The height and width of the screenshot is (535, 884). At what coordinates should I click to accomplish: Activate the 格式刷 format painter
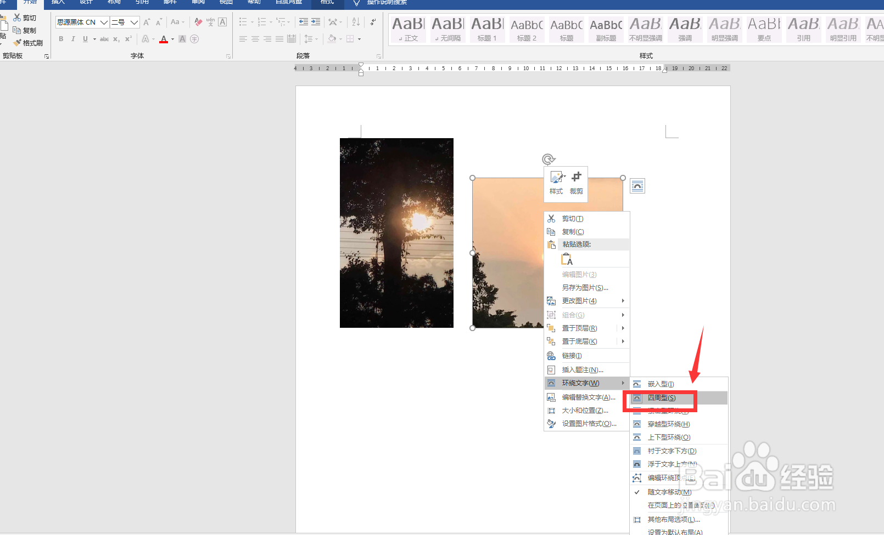[28, 43]
